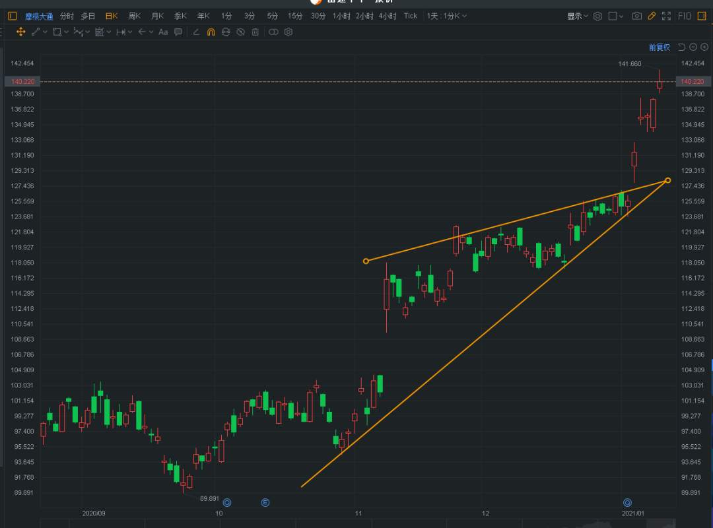Toggle the left sidebar panel icon

pos(13,16)
